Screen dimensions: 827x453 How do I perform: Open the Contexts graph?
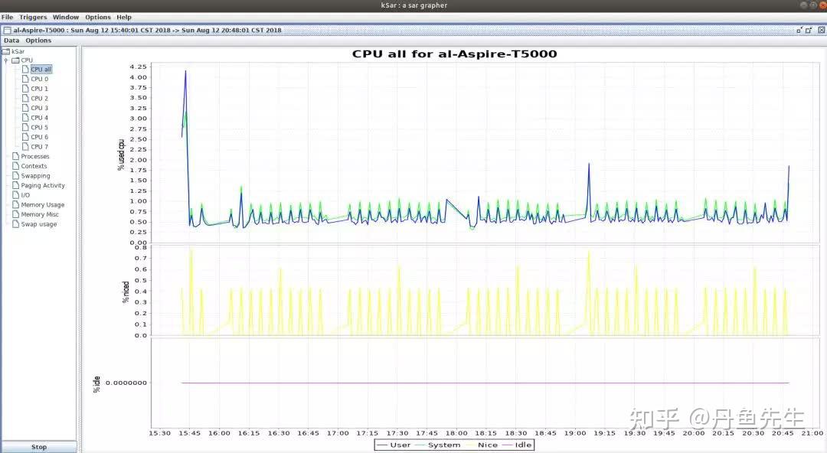[34, 166]
